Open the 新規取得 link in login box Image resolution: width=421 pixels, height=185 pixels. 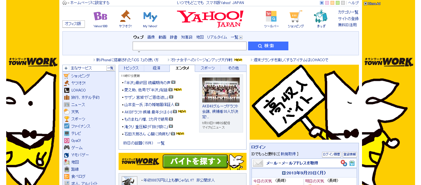pyautogui.click(x=289, y=154)
